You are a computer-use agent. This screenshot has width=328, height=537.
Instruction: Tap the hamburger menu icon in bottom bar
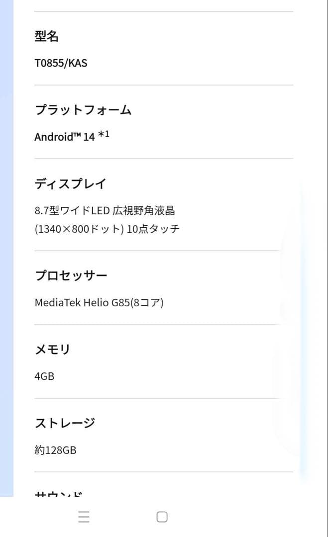click(x=83, y=517)
